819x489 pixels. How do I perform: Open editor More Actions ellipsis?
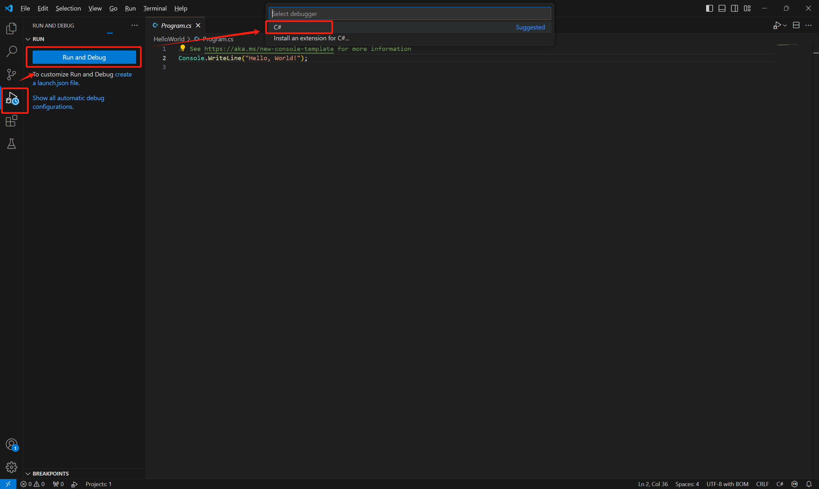pyautogui.click(x=808, y=25)
